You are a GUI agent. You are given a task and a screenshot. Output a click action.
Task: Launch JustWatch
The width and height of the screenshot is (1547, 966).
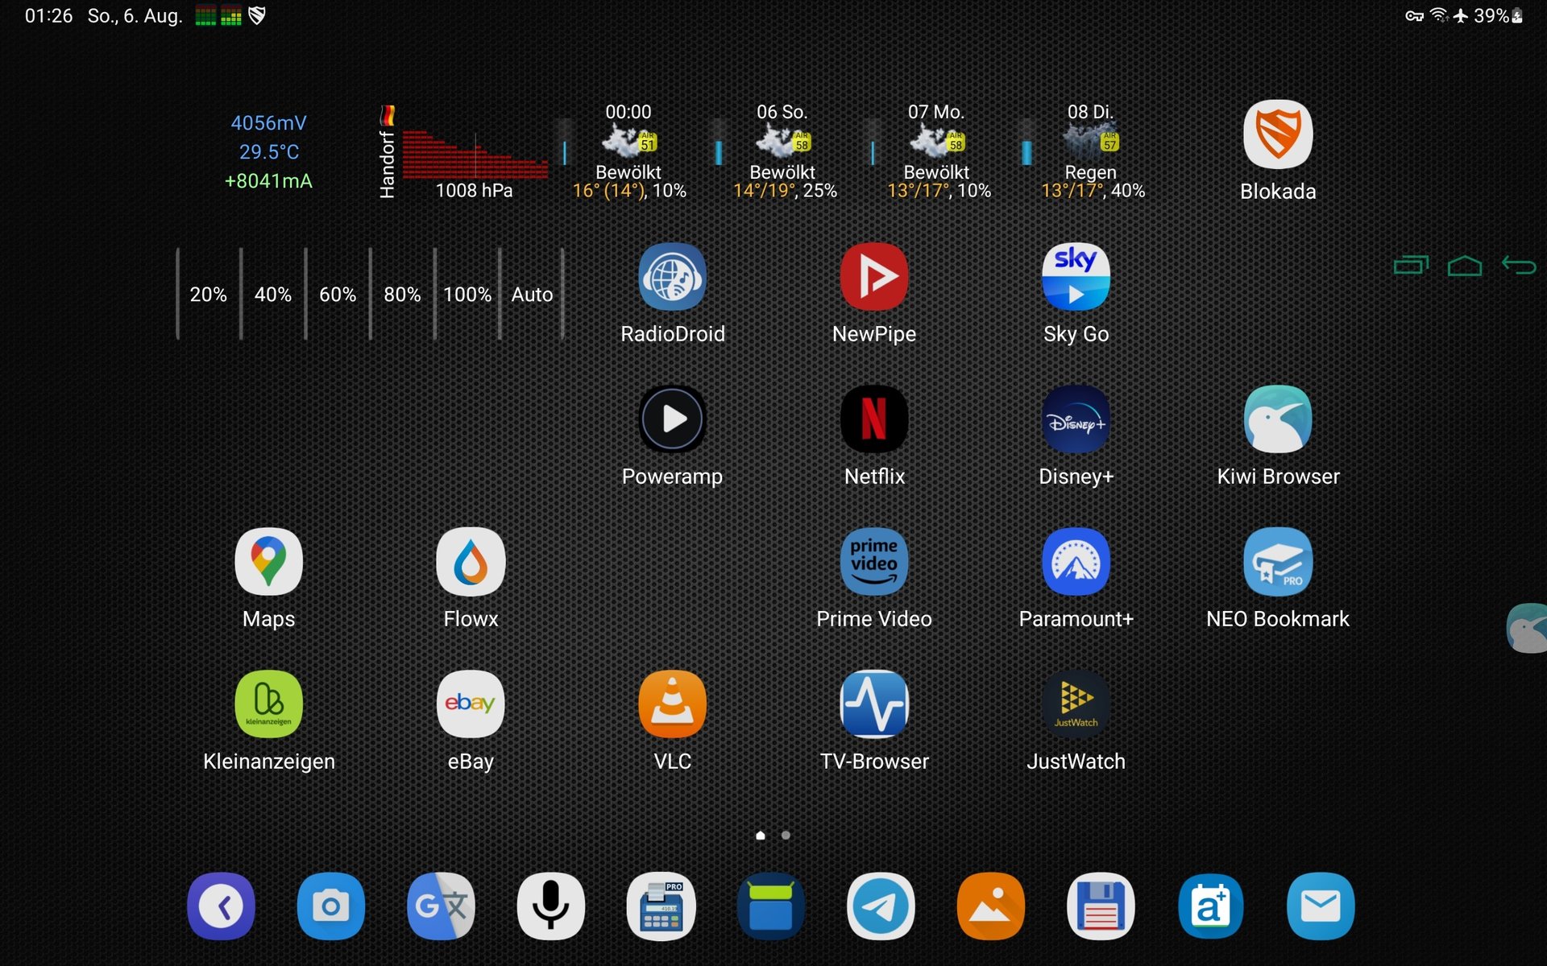(x=1076, y=704)
